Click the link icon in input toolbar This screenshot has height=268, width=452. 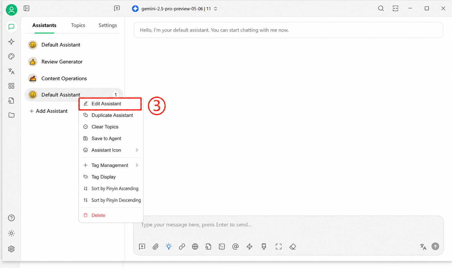tap(182, 247)
